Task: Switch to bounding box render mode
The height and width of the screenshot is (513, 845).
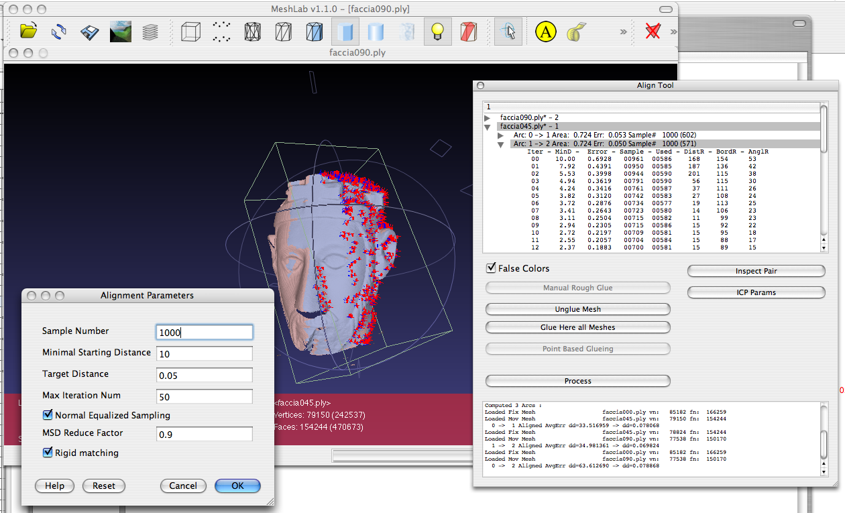Action: (190, 32)
